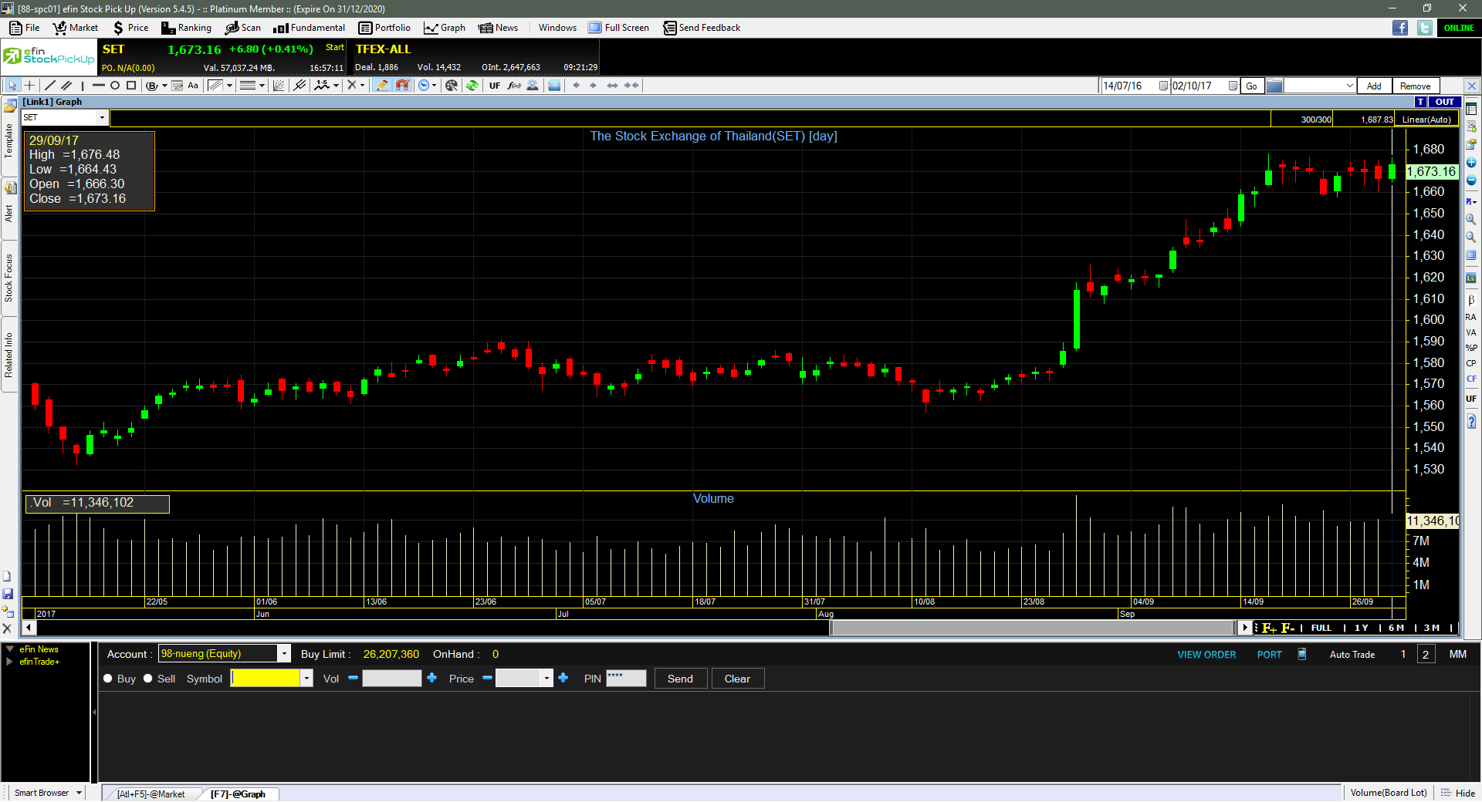Image resolution: width=1482 pixels, height=802 pixels.
Task: Open the File menu
Action: coord(25,28)
